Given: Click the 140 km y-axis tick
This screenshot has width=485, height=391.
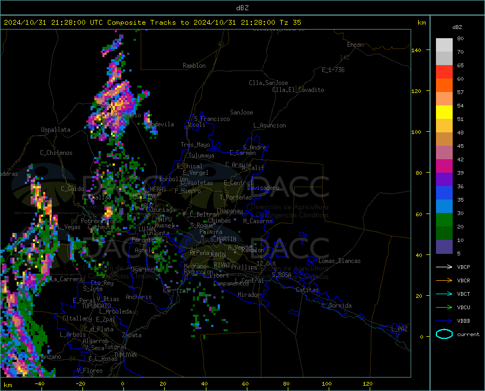Looking at the screenshot, I should (417, 50).
